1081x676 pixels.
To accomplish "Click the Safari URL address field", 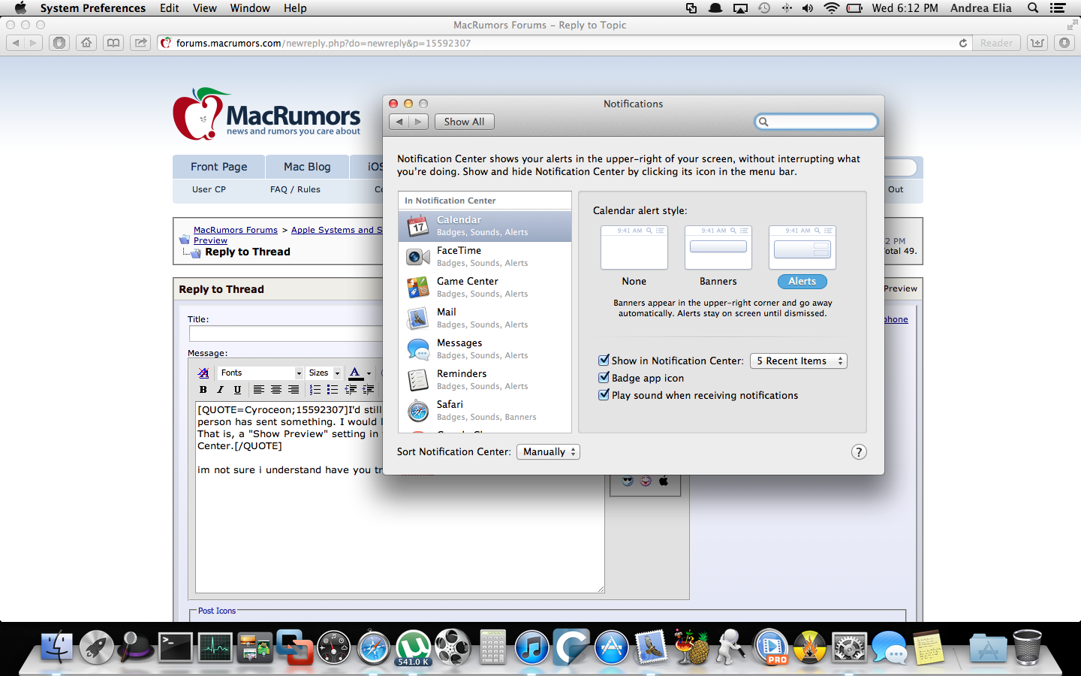I will tap(563, 43).
